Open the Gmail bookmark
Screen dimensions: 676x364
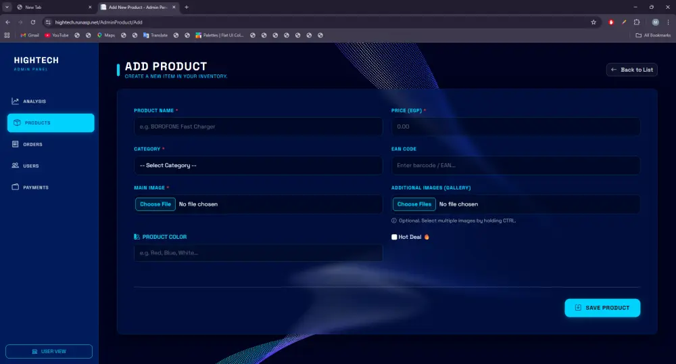coord(30,35)
